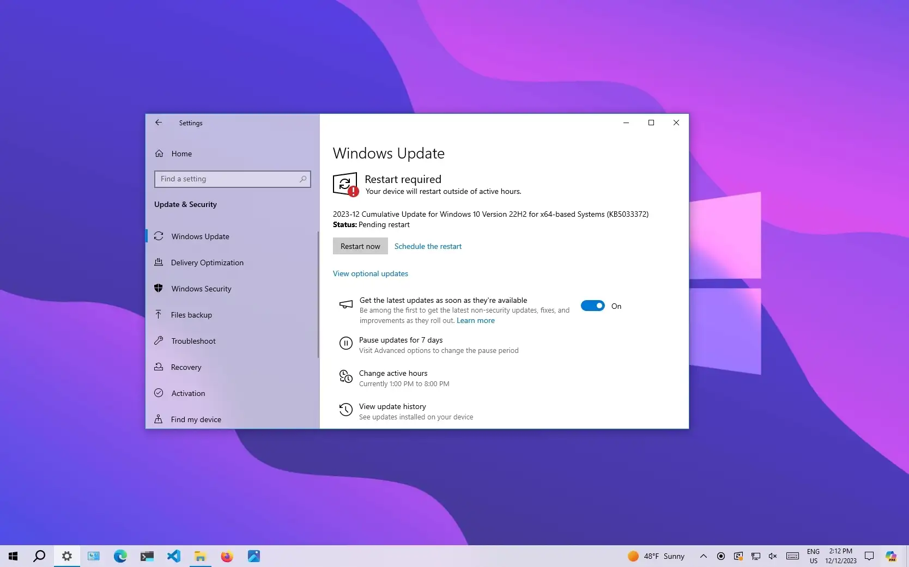Viewport: 909px width, 567px height.
Task: Open Windows Update in the sidebar
Action: 199,236
